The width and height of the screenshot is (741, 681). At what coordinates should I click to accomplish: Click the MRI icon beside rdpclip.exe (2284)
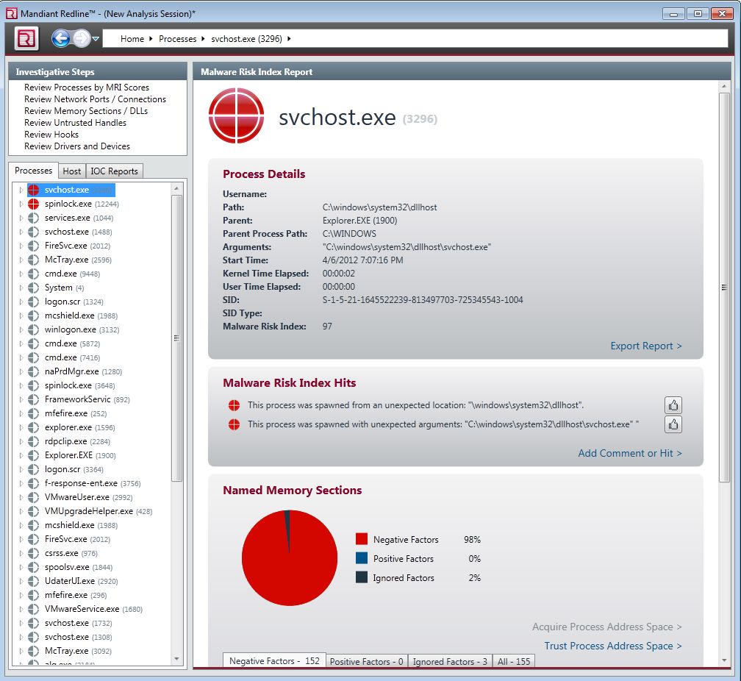coord(34,441)
